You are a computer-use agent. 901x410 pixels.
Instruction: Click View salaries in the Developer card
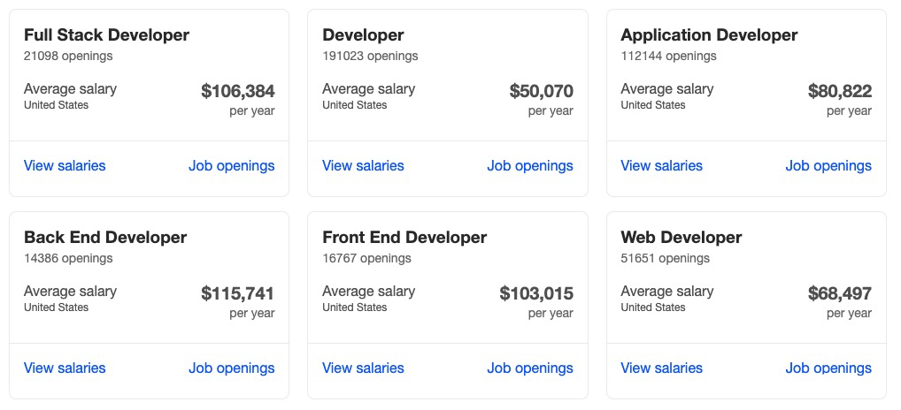(363, 166)
